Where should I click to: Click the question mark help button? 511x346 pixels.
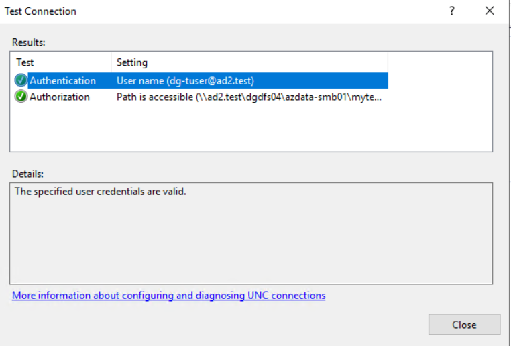[x=453, y=11]
